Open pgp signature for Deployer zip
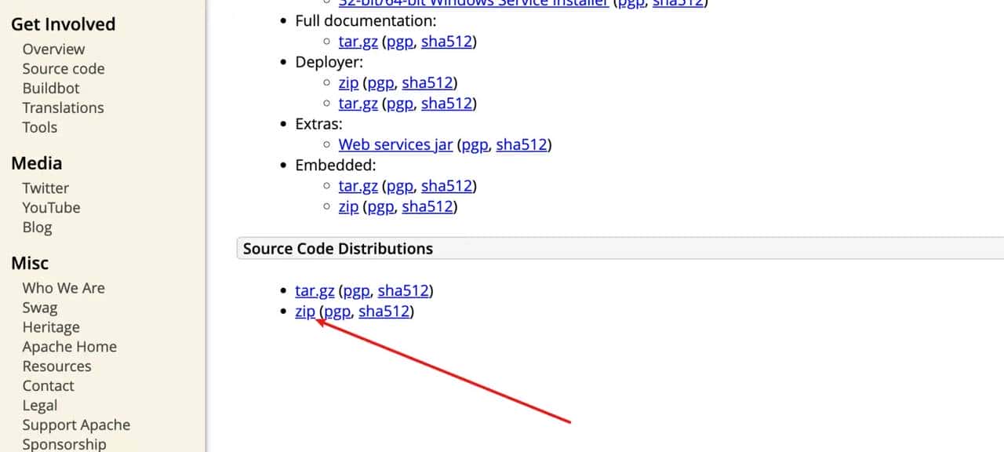1004x452 pixels. point(381,83)
